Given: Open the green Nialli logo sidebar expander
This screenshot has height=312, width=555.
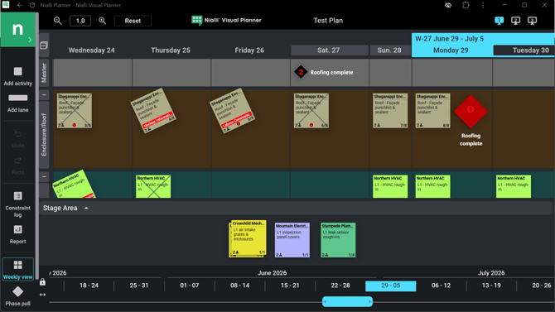Looking at the screenshot, I should point(18,29).
